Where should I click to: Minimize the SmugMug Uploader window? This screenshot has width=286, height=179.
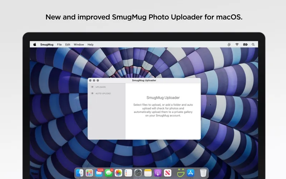click(94, 80)
